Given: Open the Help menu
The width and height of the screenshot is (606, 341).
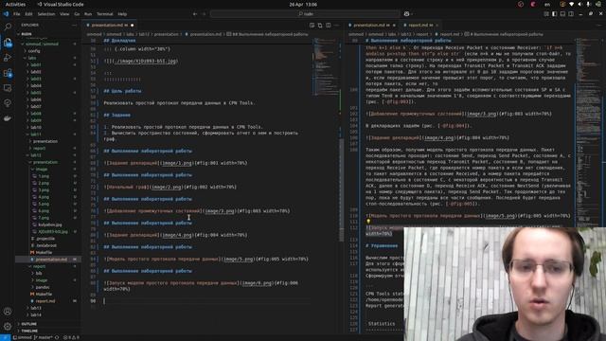Looking at the screenshot, I should [x=122, y=14].
